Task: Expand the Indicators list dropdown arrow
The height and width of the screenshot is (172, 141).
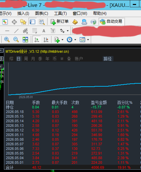Action: point(63,40)
